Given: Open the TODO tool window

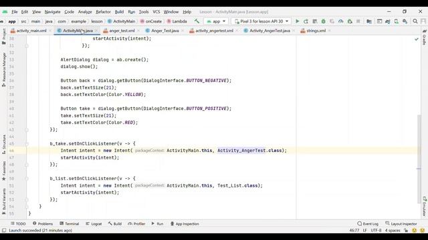Looking at the screenshot, I should [18, 224].
